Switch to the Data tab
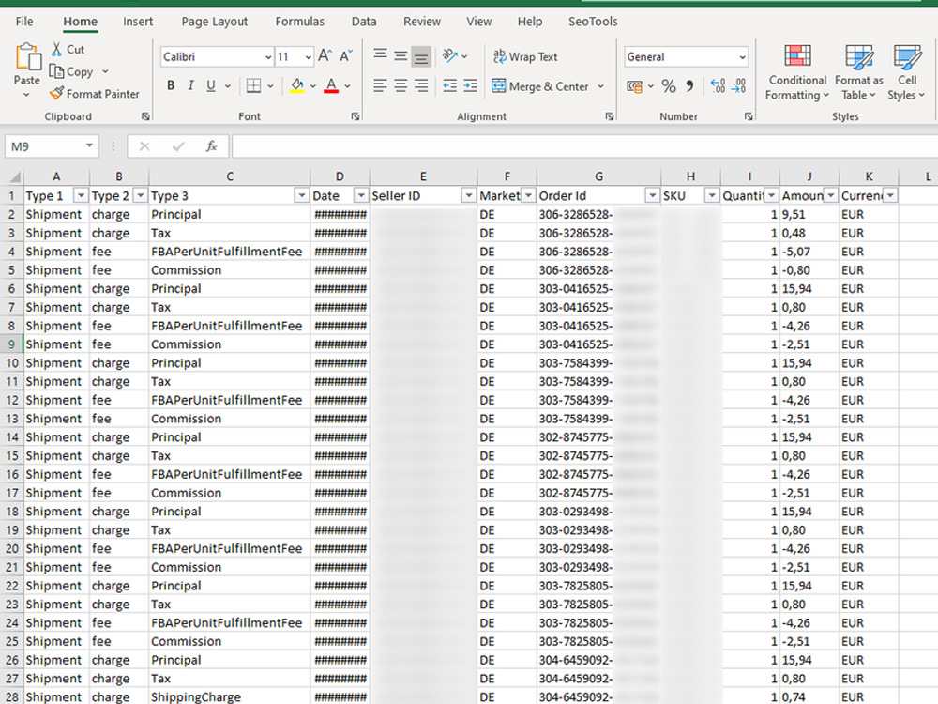The height and width of the screenshot is (704, 938). 364,22
